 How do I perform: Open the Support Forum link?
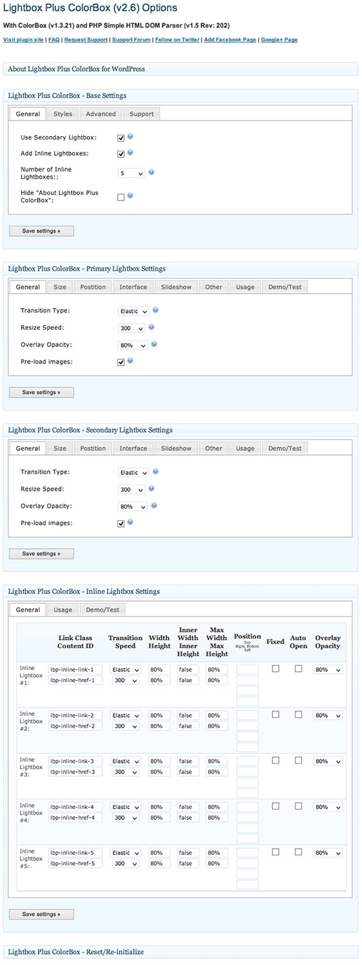click(x=131, y=40)
